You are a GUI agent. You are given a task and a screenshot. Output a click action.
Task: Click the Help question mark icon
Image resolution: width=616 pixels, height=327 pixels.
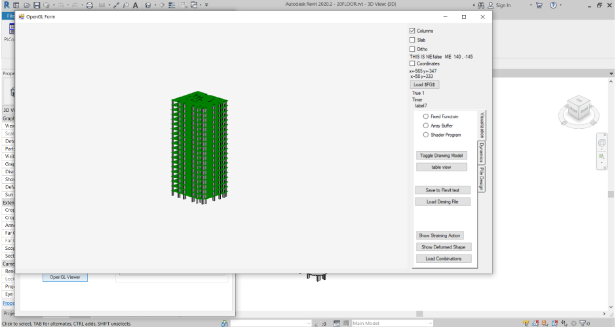coord(553,5)
